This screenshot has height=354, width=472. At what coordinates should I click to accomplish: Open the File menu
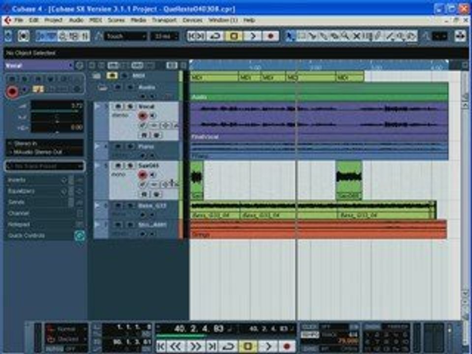click(19, 20)
